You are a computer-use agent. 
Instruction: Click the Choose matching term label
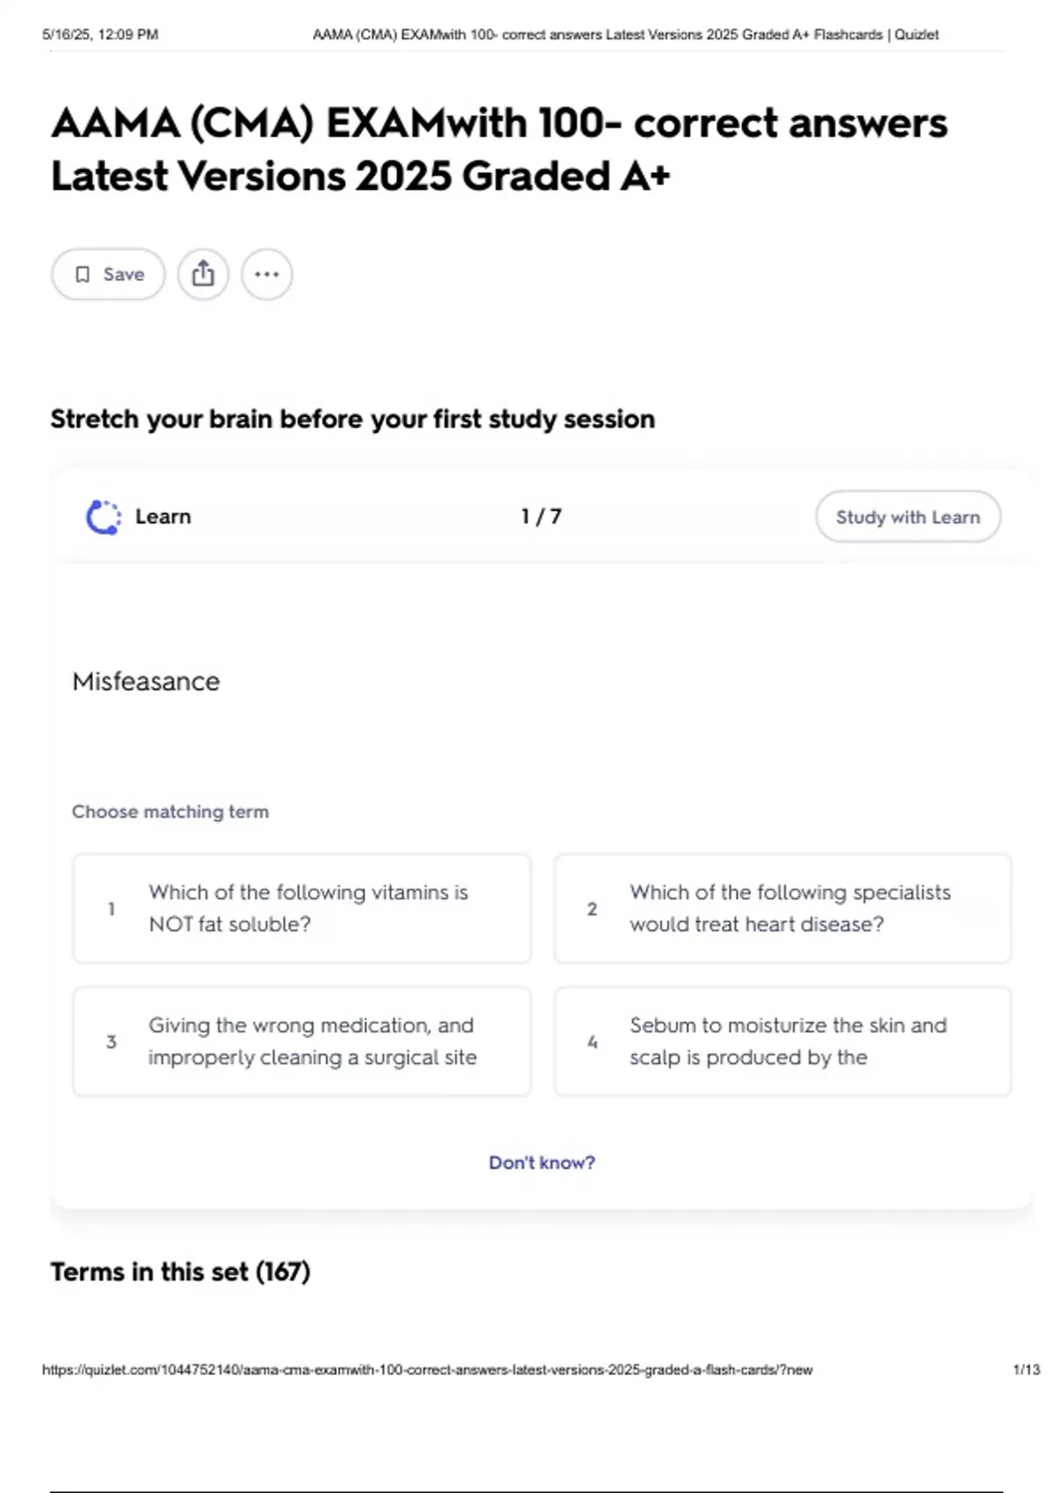coord(170,811)
